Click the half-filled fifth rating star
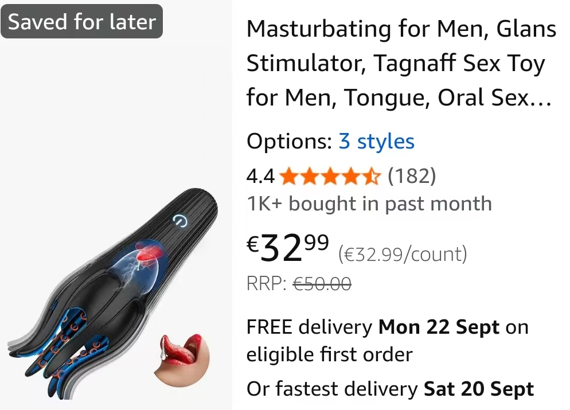Viewport: 570px width, 410px height. point(371,177)
